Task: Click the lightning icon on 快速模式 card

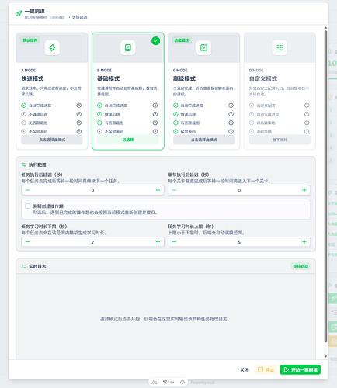Action: [x=52, y=47]
